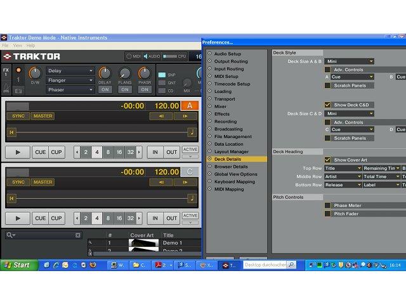Toggle the QNT quantize option
Screen dimensions: 406x304
tap(162, 83)
